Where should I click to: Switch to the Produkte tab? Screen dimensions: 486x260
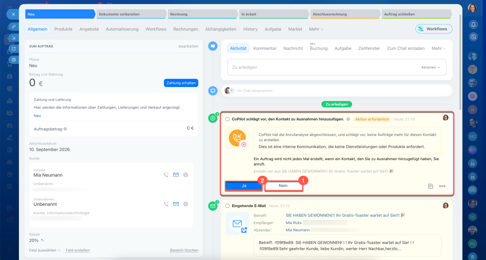pyautogui.click(x=63, y=29)
